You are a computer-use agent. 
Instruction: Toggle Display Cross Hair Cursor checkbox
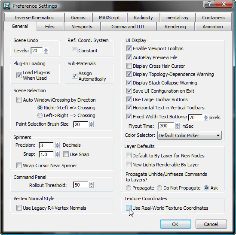[129, 66]
